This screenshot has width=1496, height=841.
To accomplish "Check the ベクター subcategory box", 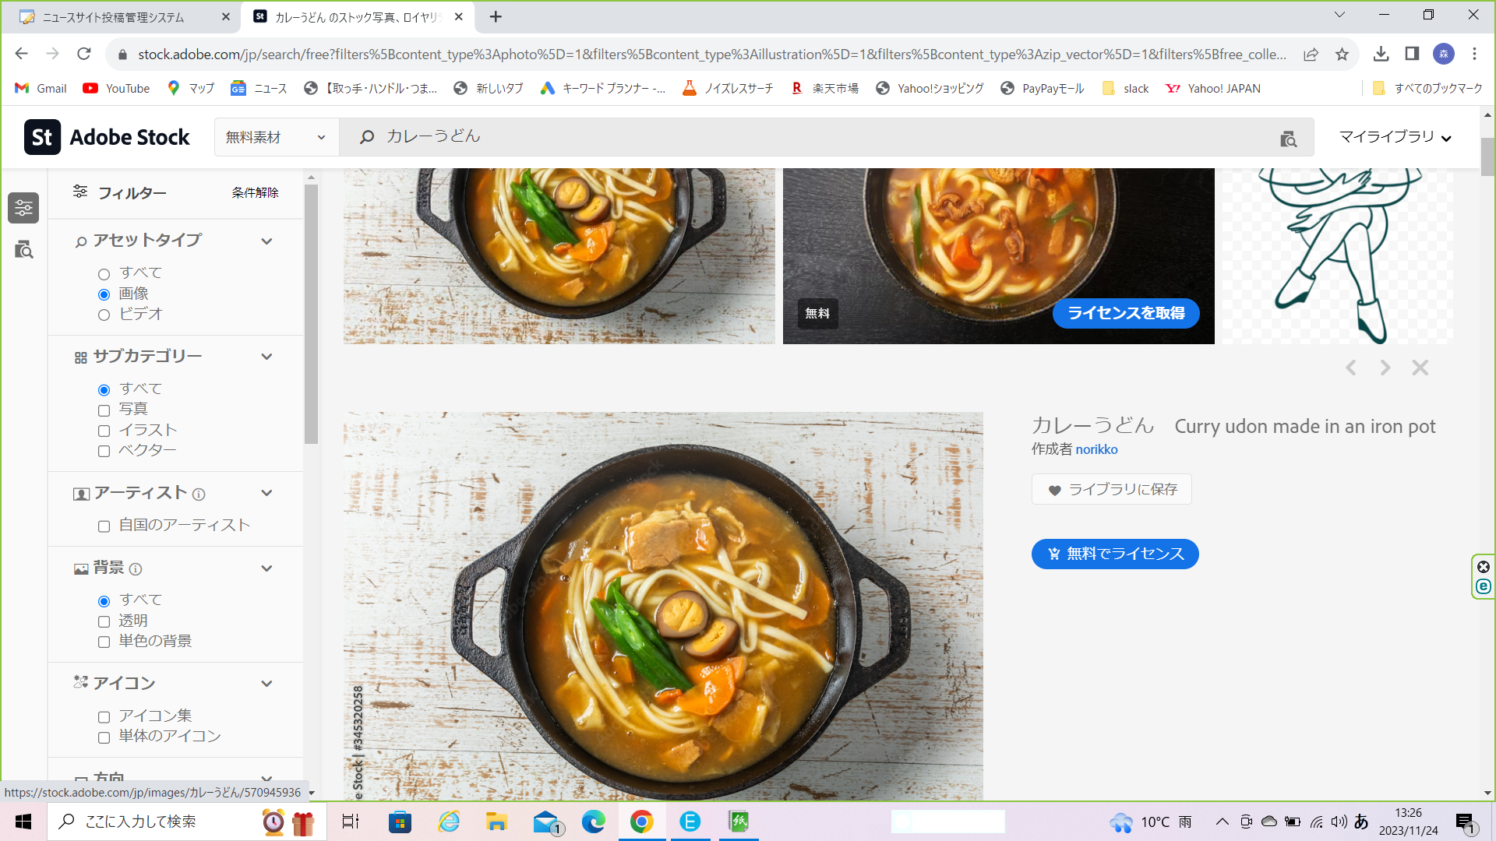I will point(104,451).
